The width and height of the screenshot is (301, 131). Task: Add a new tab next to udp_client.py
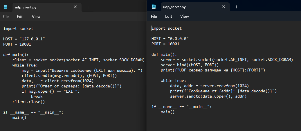click(x=88, y=7)
